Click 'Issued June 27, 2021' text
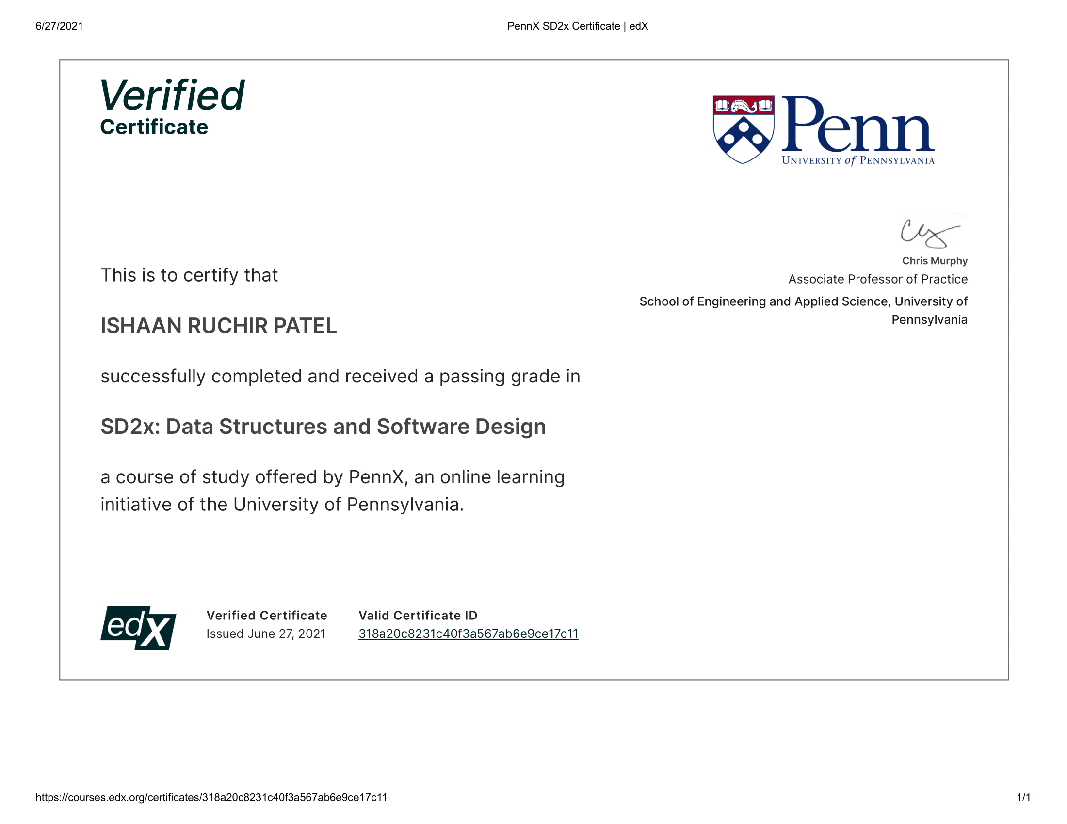Image resolution: width=1067 pixels, height=824 pixels. [x=266, y=634]
